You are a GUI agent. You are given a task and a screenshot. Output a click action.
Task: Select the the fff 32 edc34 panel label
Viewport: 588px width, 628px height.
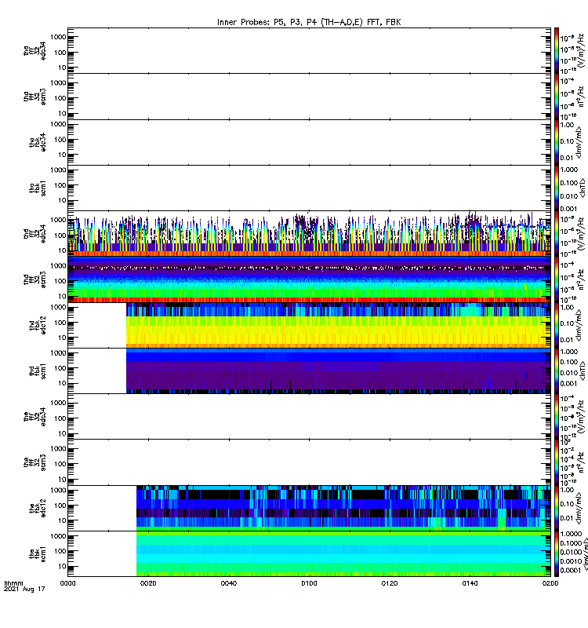[34, 417]
